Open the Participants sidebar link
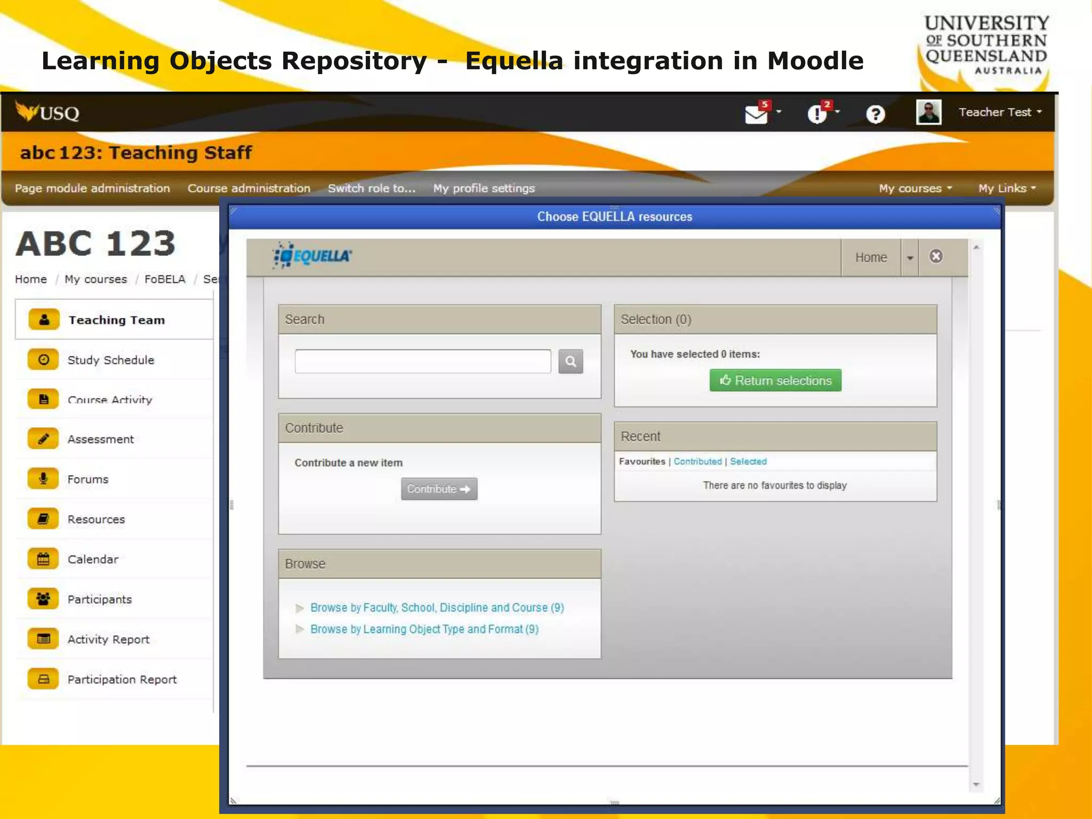The height and width of the screenshot is (819, 1092). click(x=100, y=599)
